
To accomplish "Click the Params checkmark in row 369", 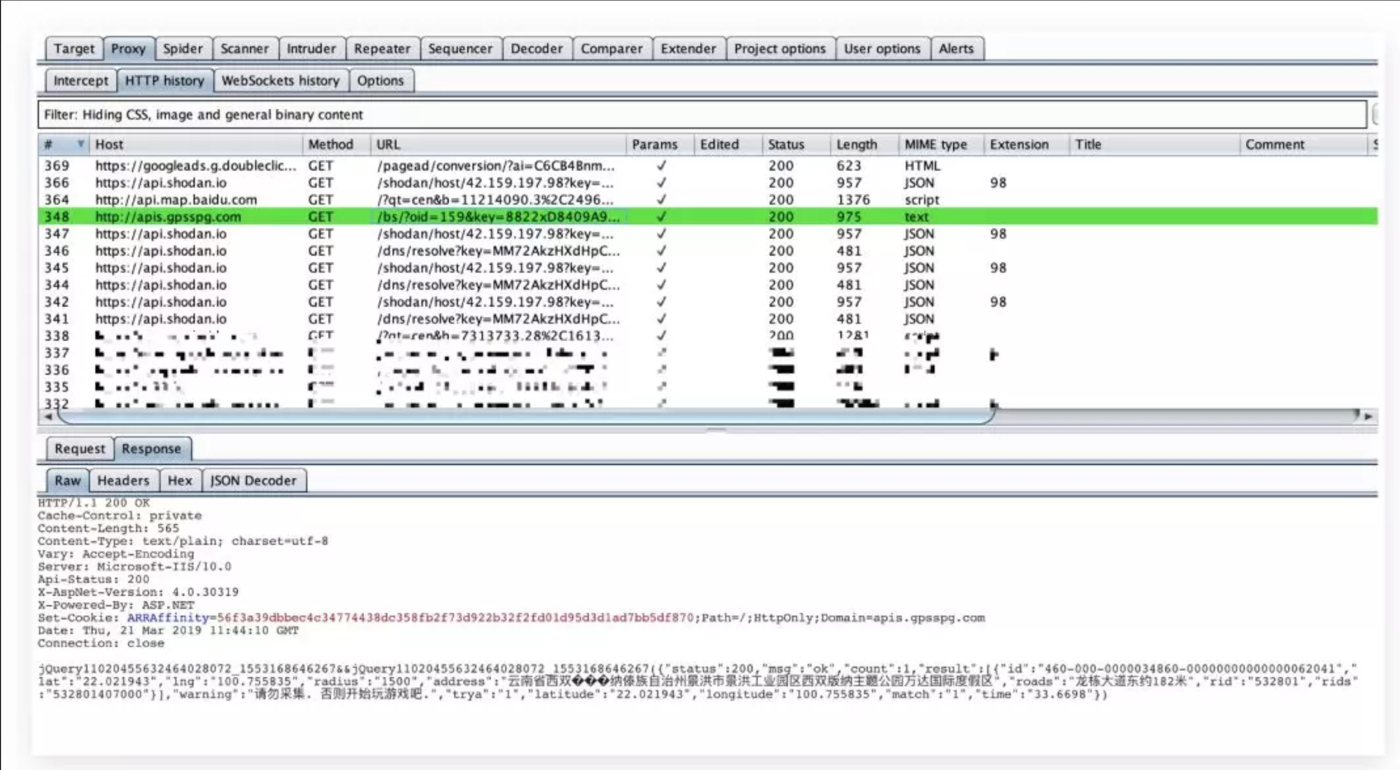I will (x=661, y=165).
